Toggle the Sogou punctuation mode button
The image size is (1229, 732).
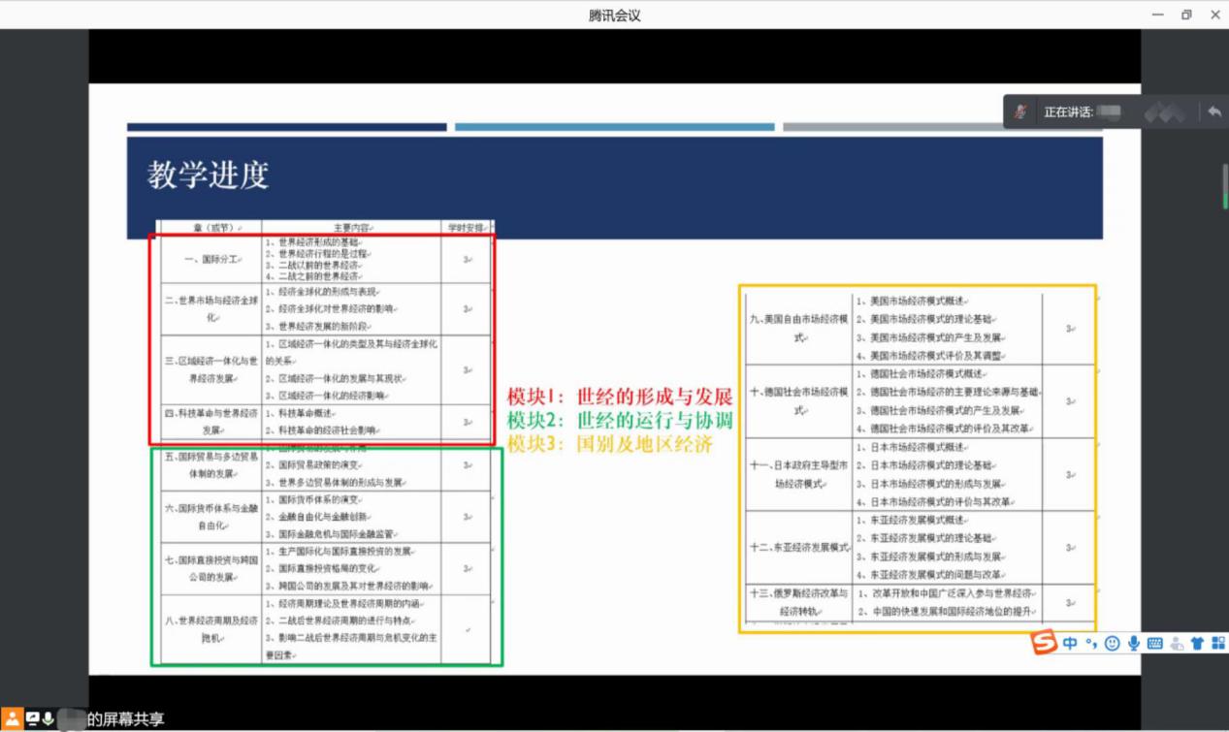tap(1091, 643)
